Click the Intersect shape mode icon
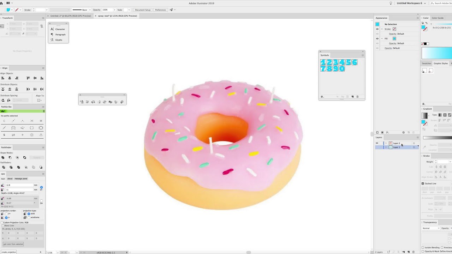This screenshot has width=452, height=254. tap(17, 157)
